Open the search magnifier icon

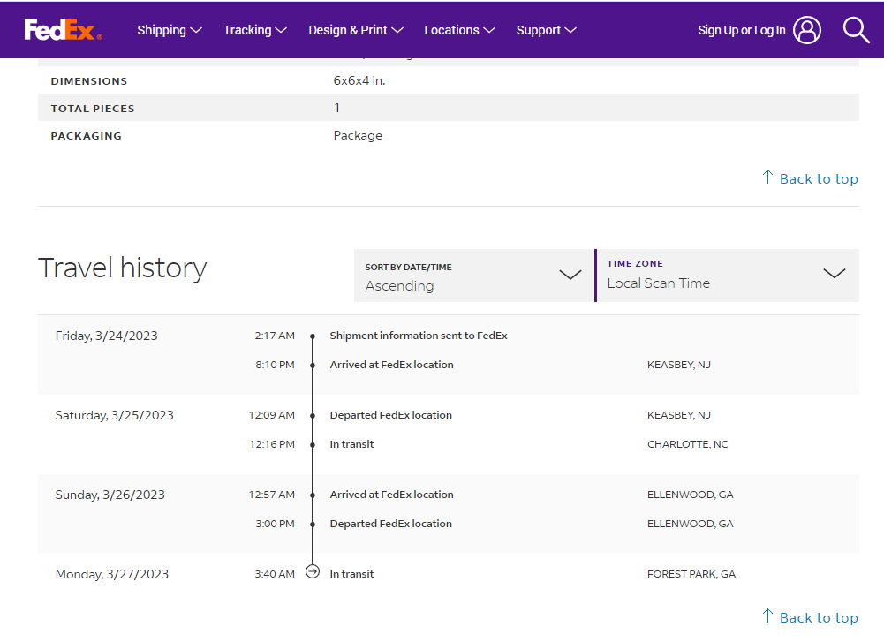[x=855, y=29]
